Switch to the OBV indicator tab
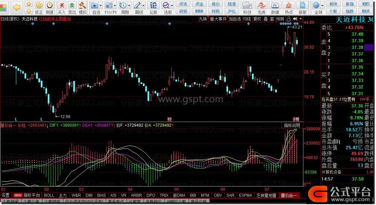This screenshot has height=205, width=376. [218, 195]
